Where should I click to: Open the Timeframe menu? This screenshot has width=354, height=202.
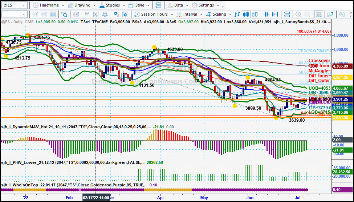tap(49, 5)
